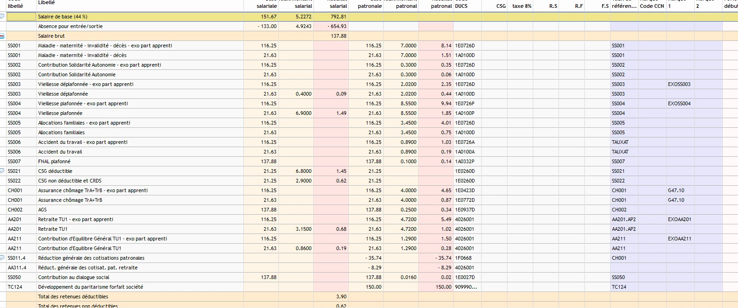
Task: Click the 3.90 total deductible cell
Action: point(331,297)
